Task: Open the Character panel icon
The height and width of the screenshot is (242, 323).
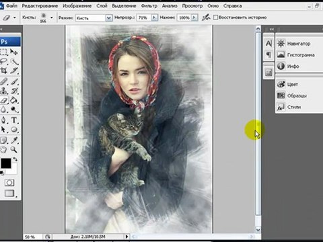Action: pos(268,43)
